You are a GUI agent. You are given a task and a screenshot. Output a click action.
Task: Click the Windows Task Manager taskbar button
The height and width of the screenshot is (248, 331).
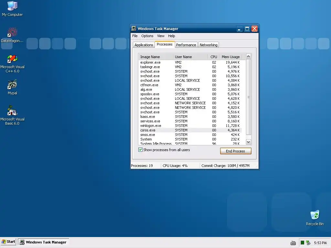pyautogui.click(x=44, y=242)
